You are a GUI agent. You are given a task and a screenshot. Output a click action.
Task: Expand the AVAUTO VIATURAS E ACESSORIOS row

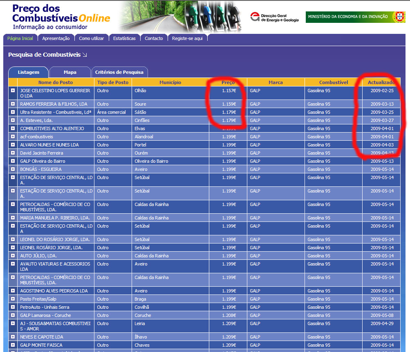tap(13, 263)
